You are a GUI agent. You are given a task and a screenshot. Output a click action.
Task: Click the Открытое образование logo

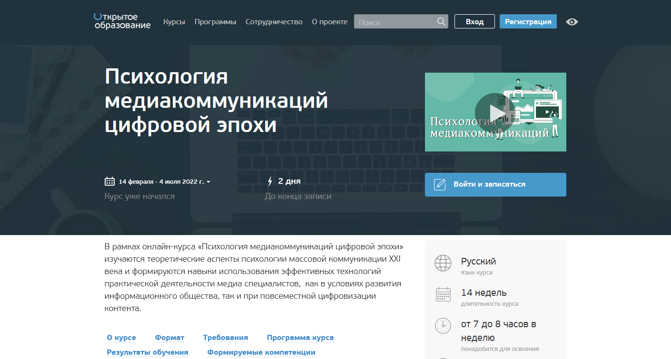pos(121,22)
